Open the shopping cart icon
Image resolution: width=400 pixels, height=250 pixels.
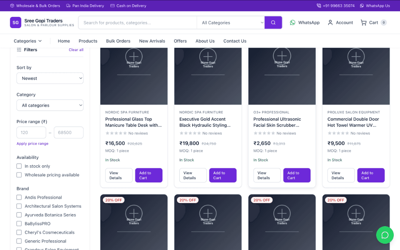(x=364, y=22)
